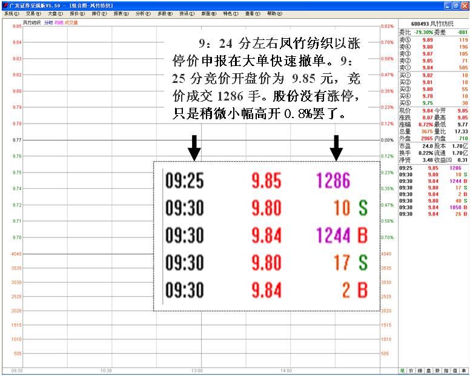The image size is (470, 376).
Task: Open the 查看 menu
Action: (253, 13)
